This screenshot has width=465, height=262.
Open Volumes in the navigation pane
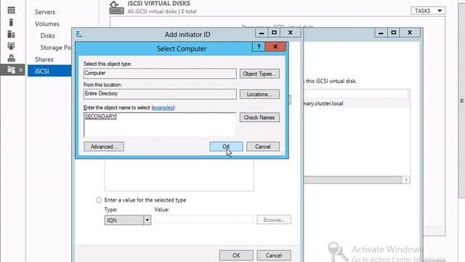46,24
